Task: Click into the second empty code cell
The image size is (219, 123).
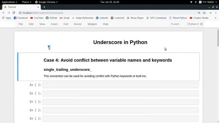Action: click(x=120, y=93)
